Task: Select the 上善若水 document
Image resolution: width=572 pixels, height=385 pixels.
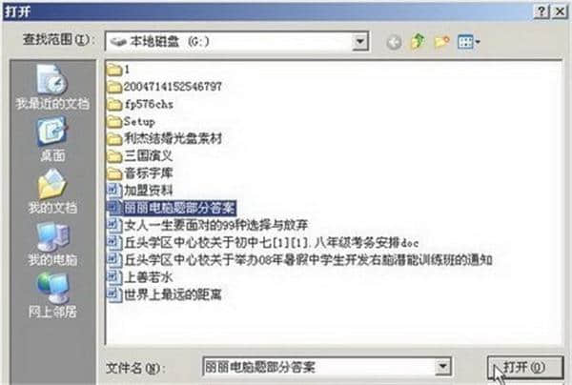Action: pos(139,276)
